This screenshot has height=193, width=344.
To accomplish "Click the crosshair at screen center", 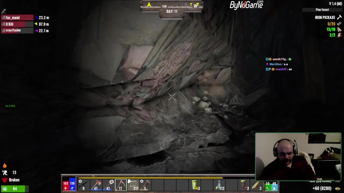I will click(172, 97).
